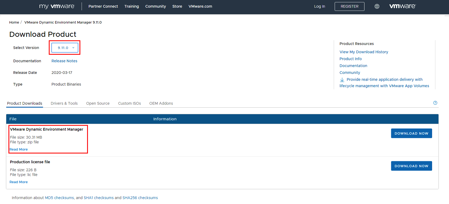
Task: Open the help question mark icon
Action: [x=435, y=103]
